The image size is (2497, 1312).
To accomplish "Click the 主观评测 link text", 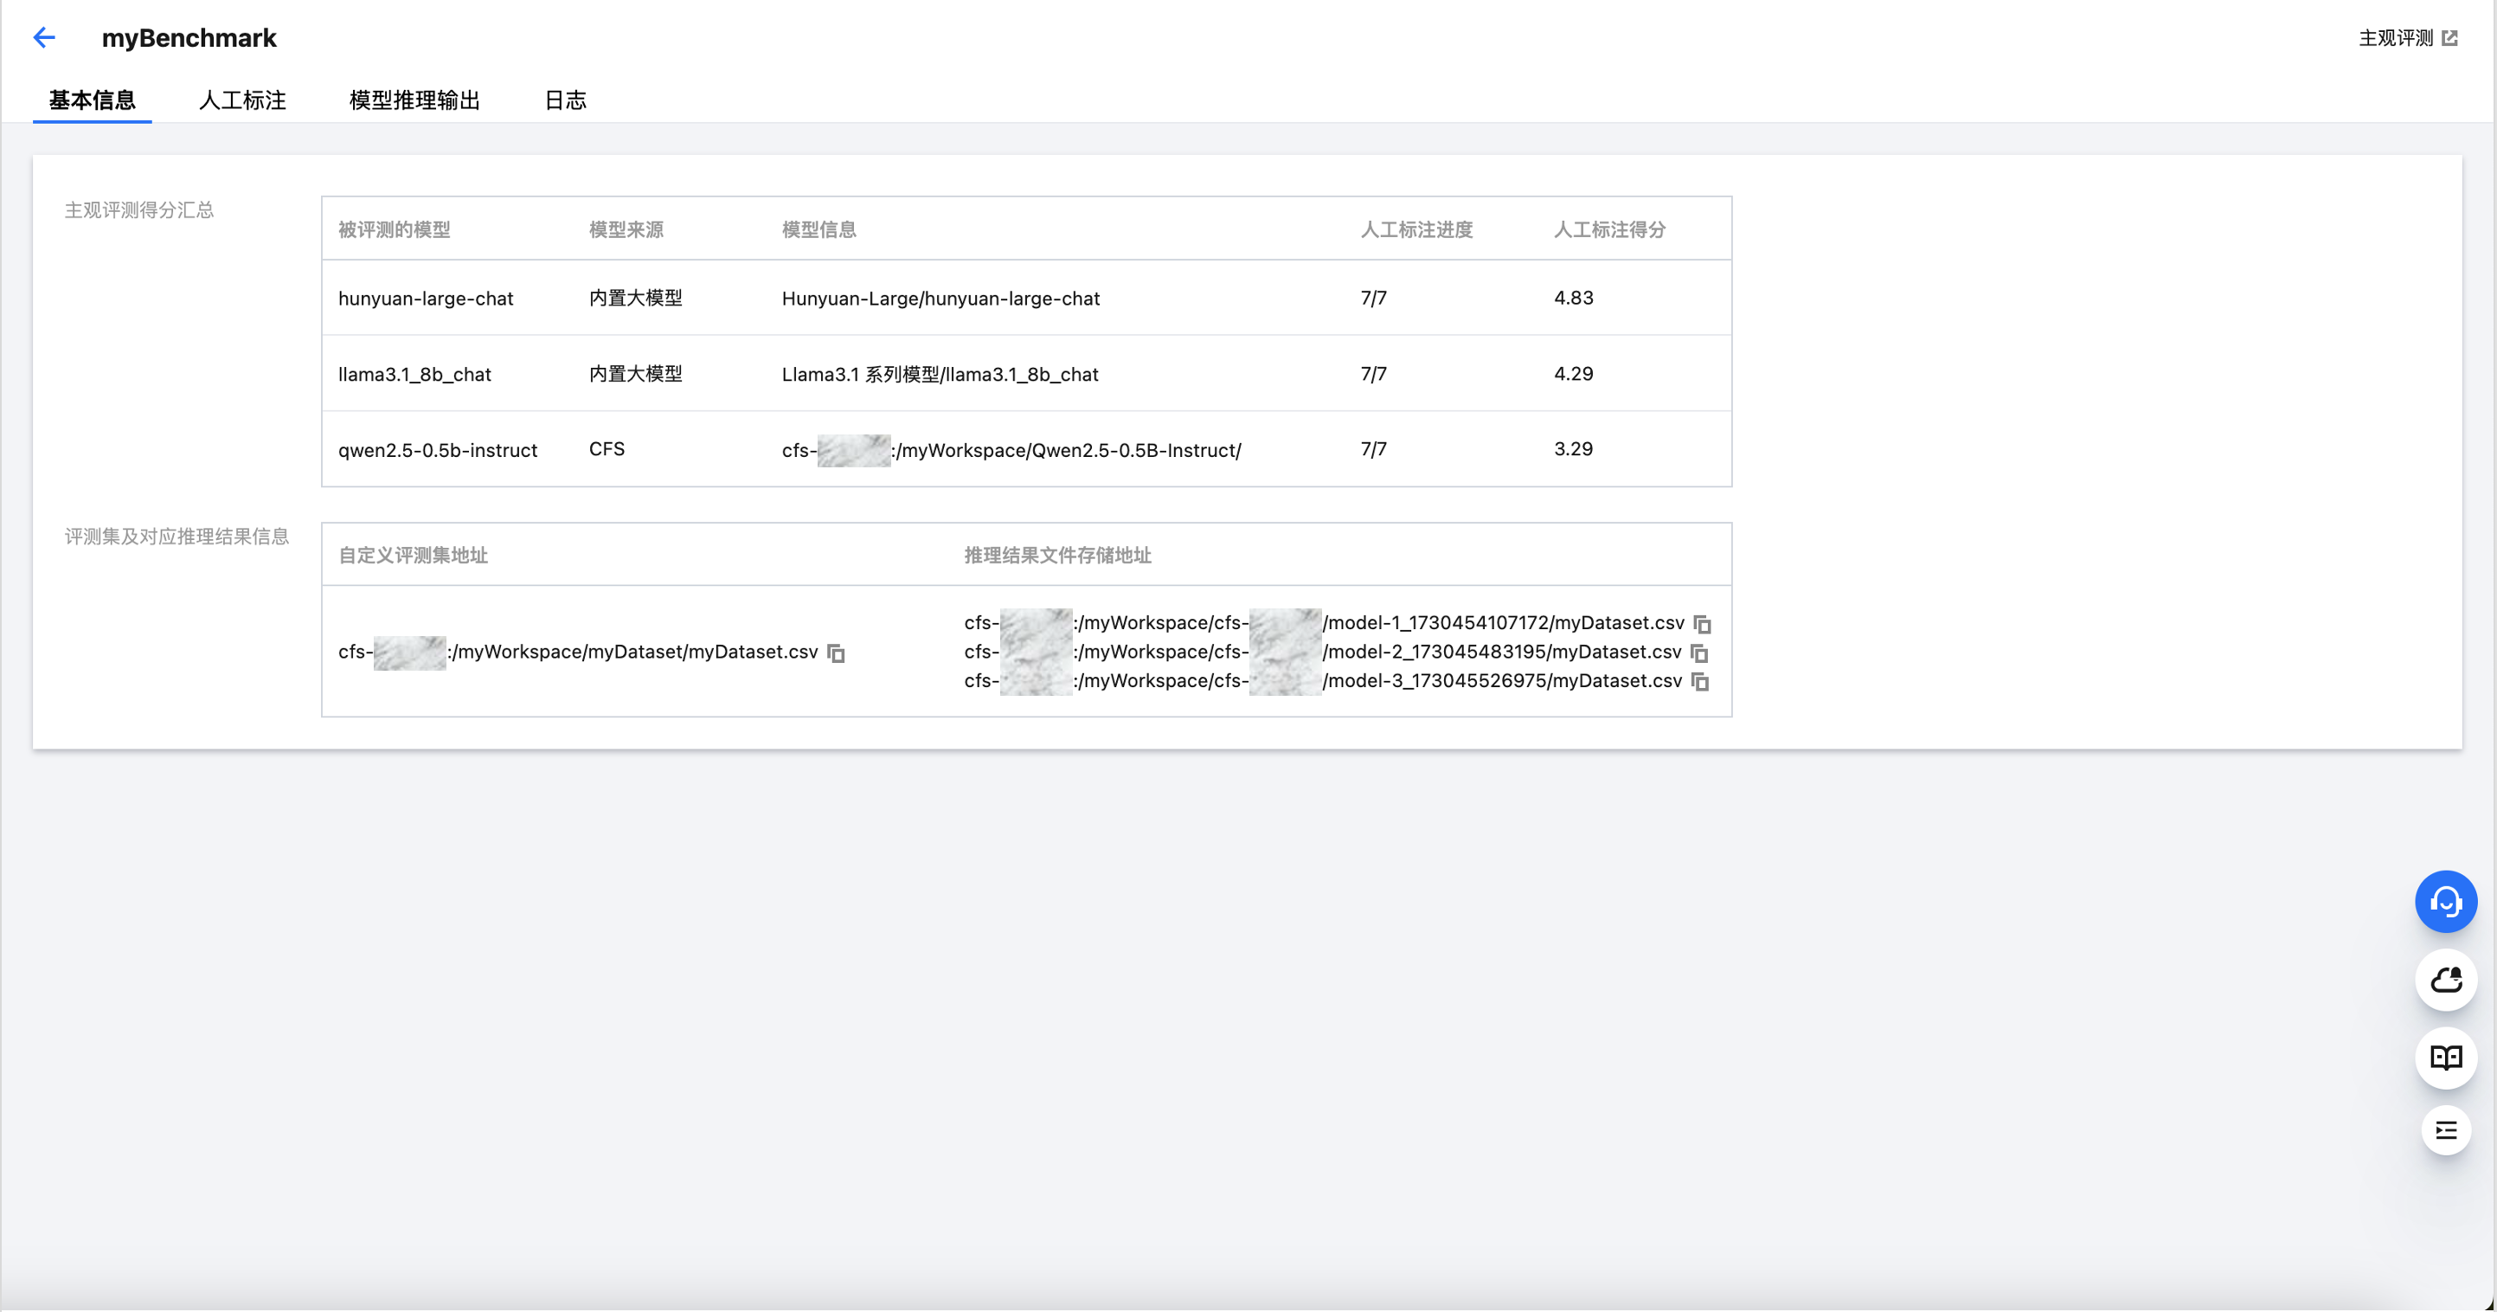I will pos(2395,38).
